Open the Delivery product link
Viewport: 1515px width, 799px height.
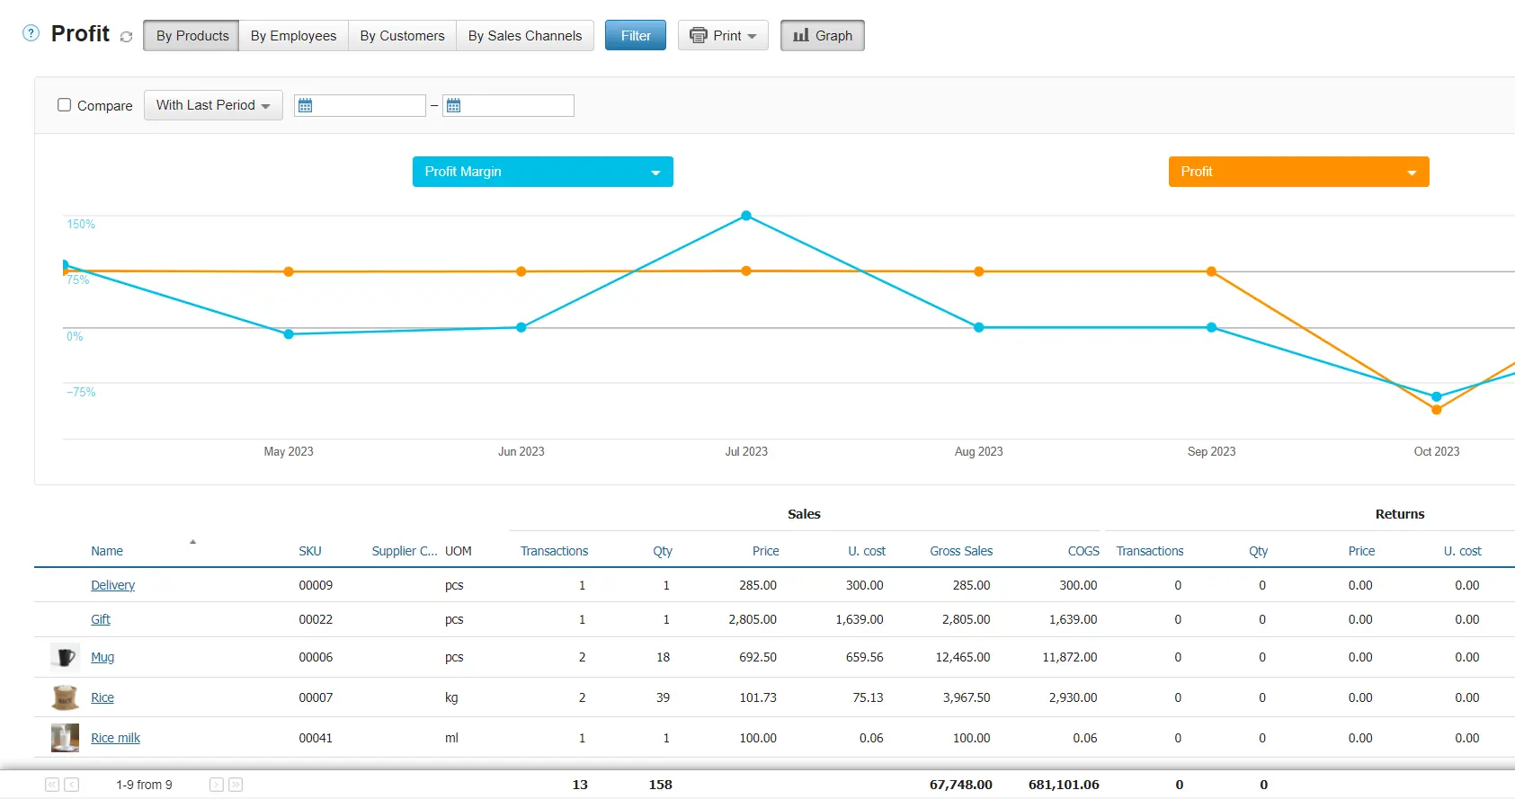(112, 585)
